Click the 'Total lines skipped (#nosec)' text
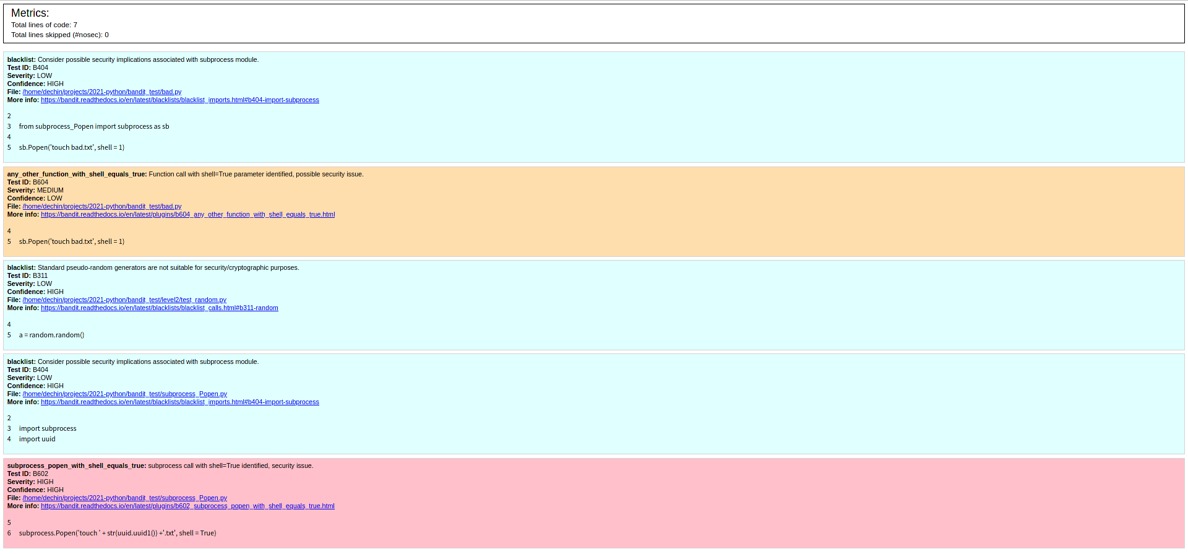Screen dimensions: 1188x554 pyautogui.click(x=59, y=35)
